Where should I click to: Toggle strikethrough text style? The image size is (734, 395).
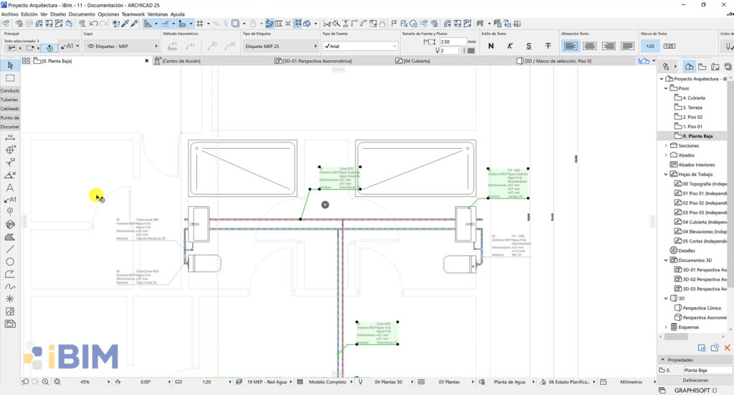pyautogui.click(x=548, y=46)
